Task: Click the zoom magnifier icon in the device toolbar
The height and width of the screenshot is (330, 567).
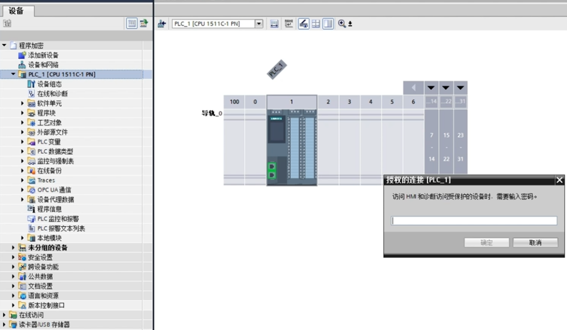Action: pos(342,23)
